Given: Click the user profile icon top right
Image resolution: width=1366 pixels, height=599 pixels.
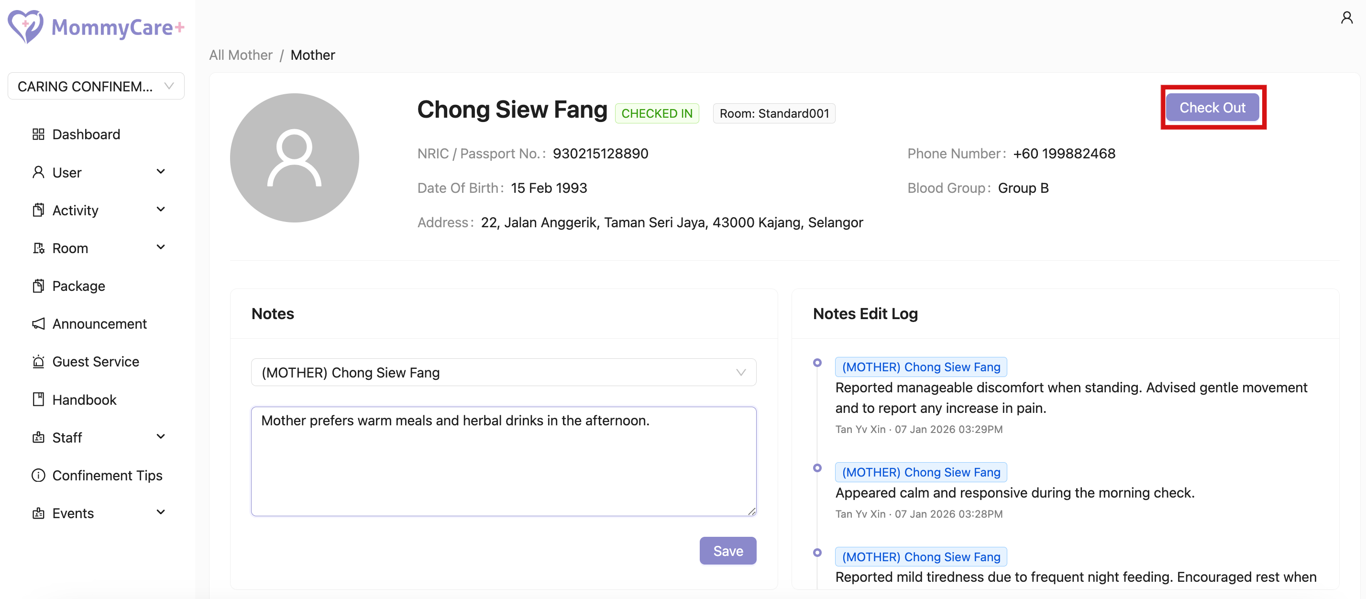Looking at the screenshot, I should [x=1346, y=18].
